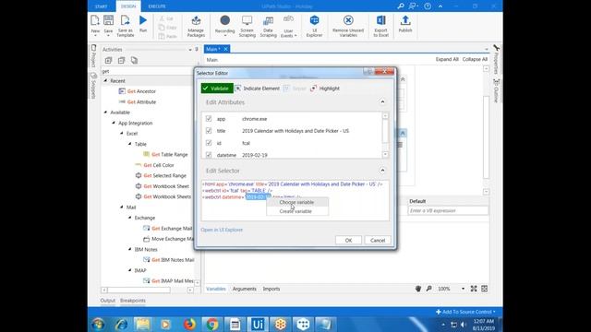591x332 pixels.
Task: Select Create variable menu entry
Action: (x=297, y=211)
